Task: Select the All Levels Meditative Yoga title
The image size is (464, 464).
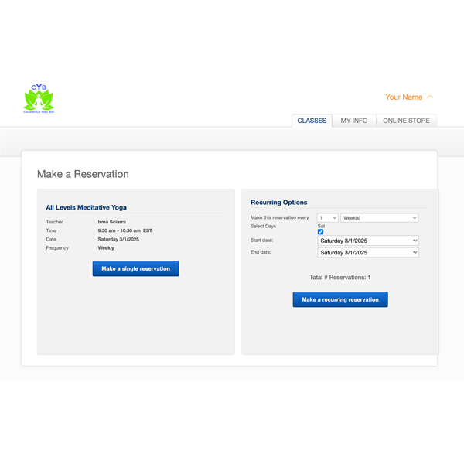Action: click(86, 207)
